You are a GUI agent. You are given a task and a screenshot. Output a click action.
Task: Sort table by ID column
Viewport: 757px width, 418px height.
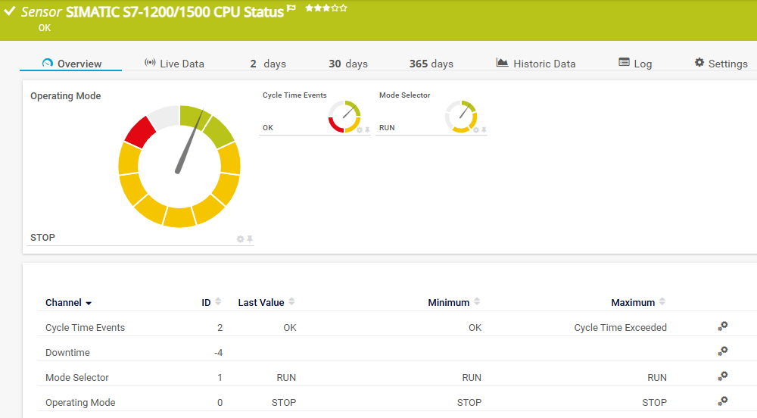pyautogui.click(x=211, y=303)
